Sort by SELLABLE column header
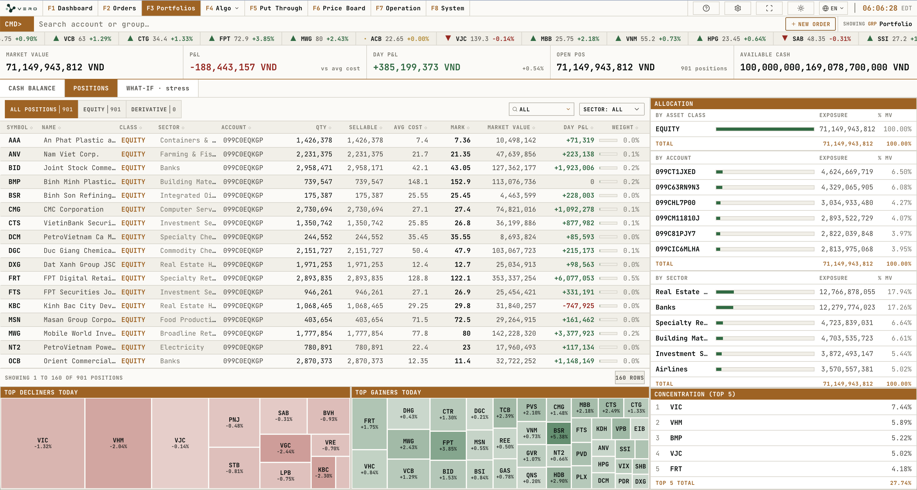 [x=366, y=127]
